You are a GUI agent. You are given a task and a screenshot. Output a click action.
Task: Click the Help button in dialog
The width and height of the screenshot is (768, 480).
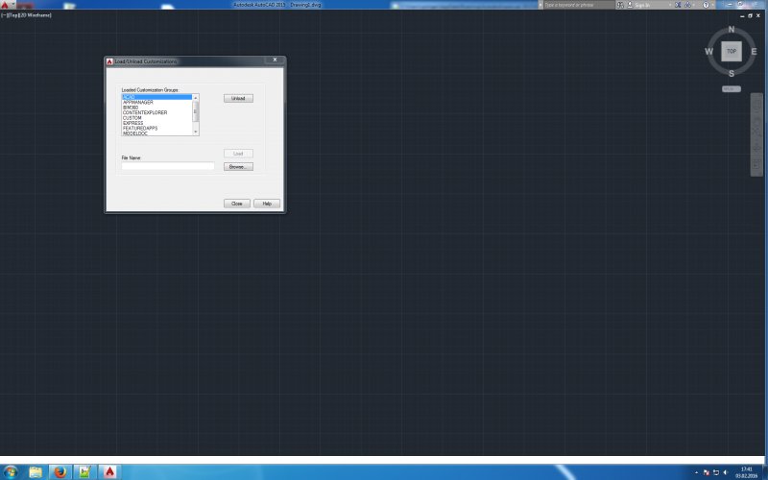(x=267, y=204)
